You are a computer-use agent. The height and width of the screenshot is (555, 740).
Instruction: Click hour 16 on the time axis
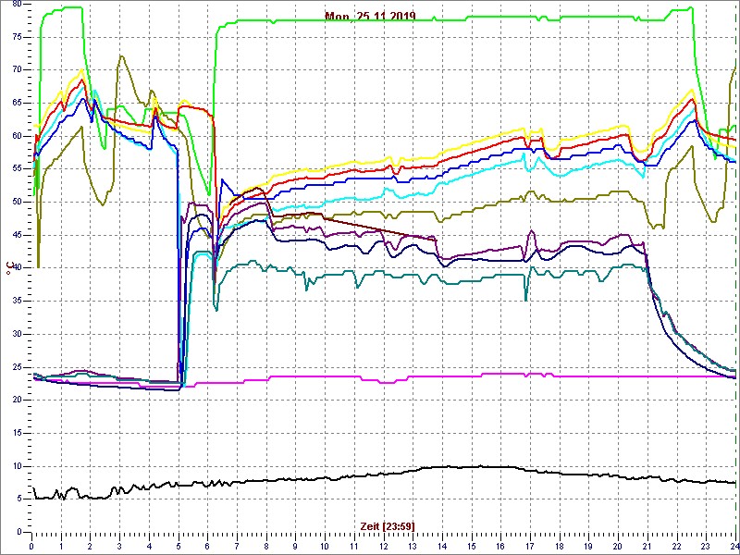pos(501,547)
